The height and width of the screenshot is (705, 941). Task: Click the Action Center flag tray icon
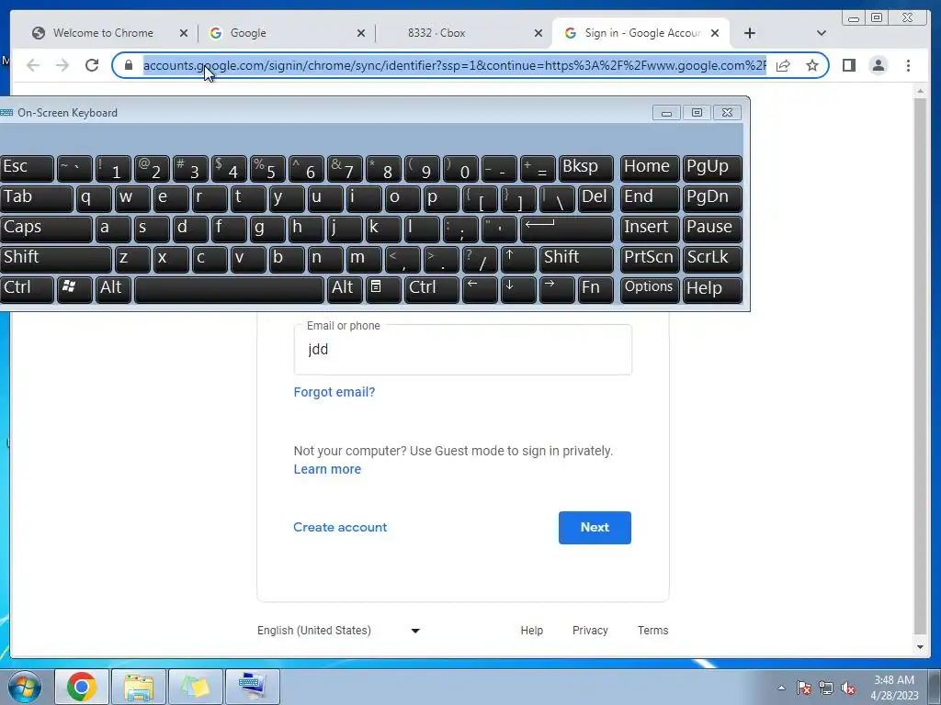tap(804, 688)
